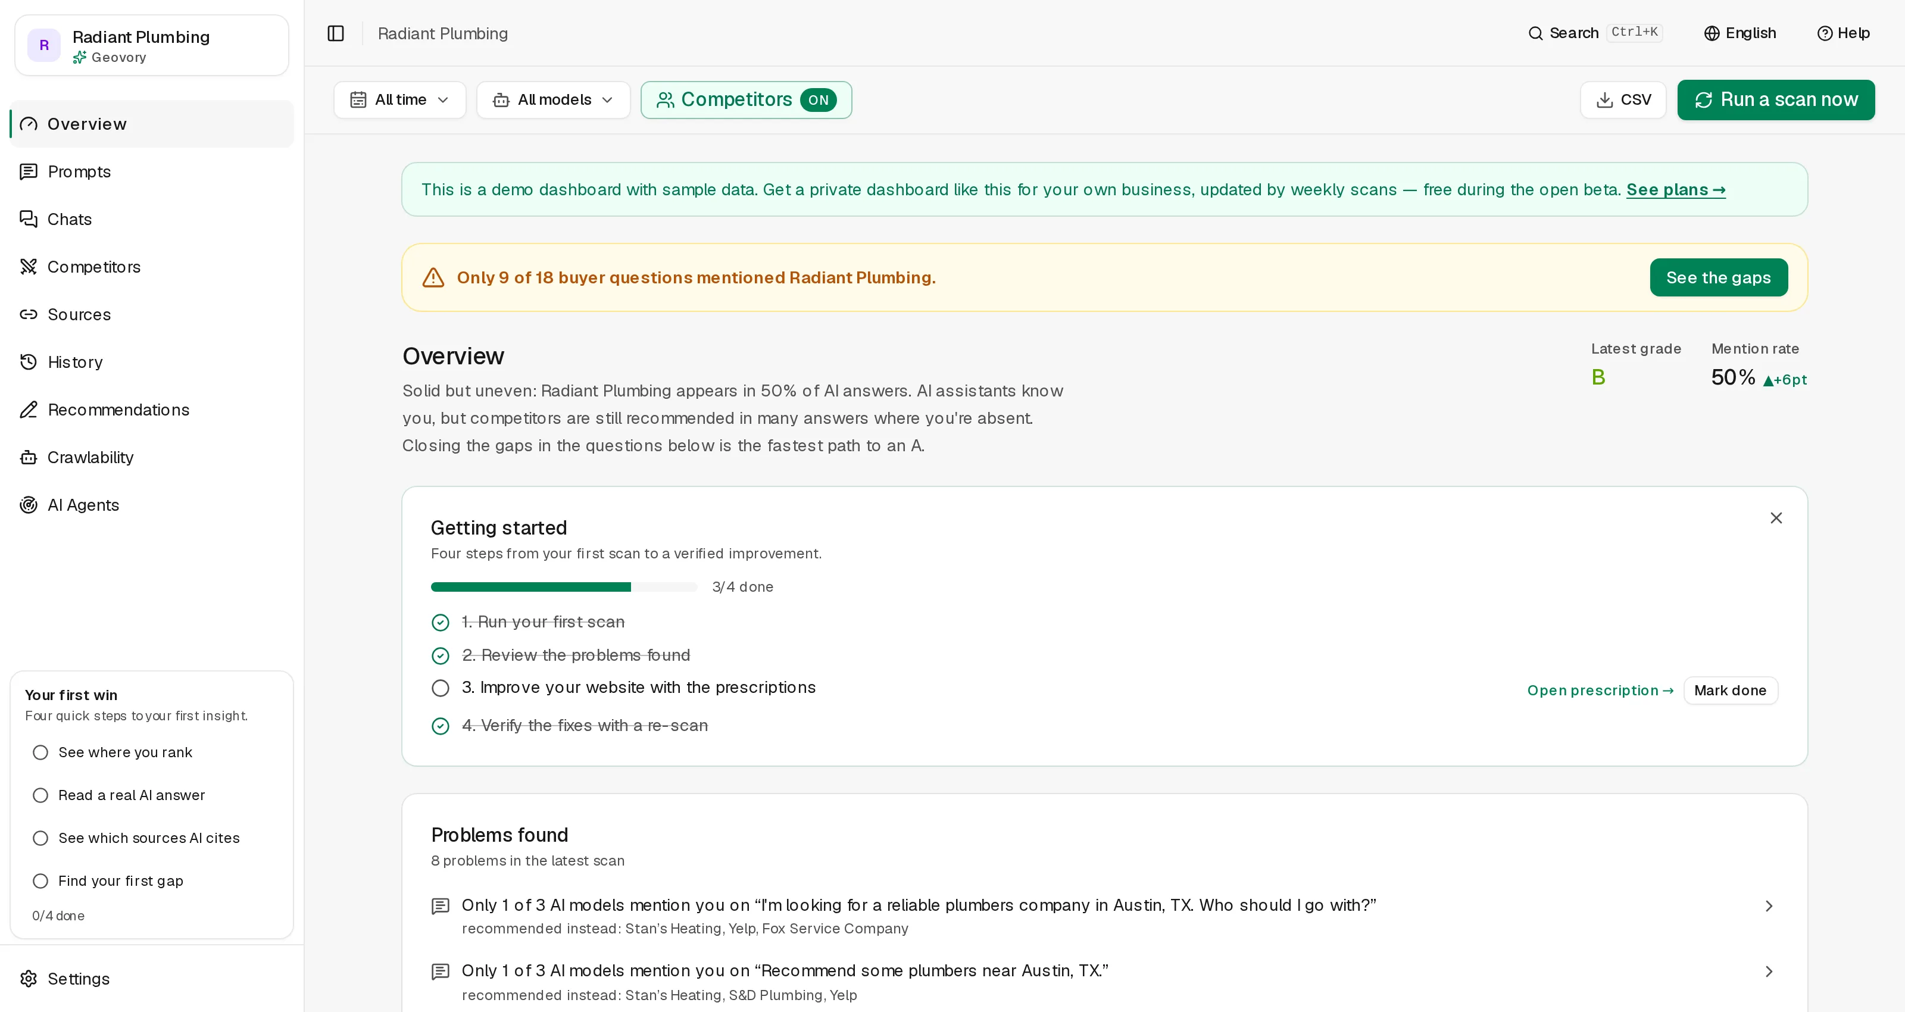Click message icon beside the reliable plumbers problem
1905x1012 pixels.
(441, 906)
